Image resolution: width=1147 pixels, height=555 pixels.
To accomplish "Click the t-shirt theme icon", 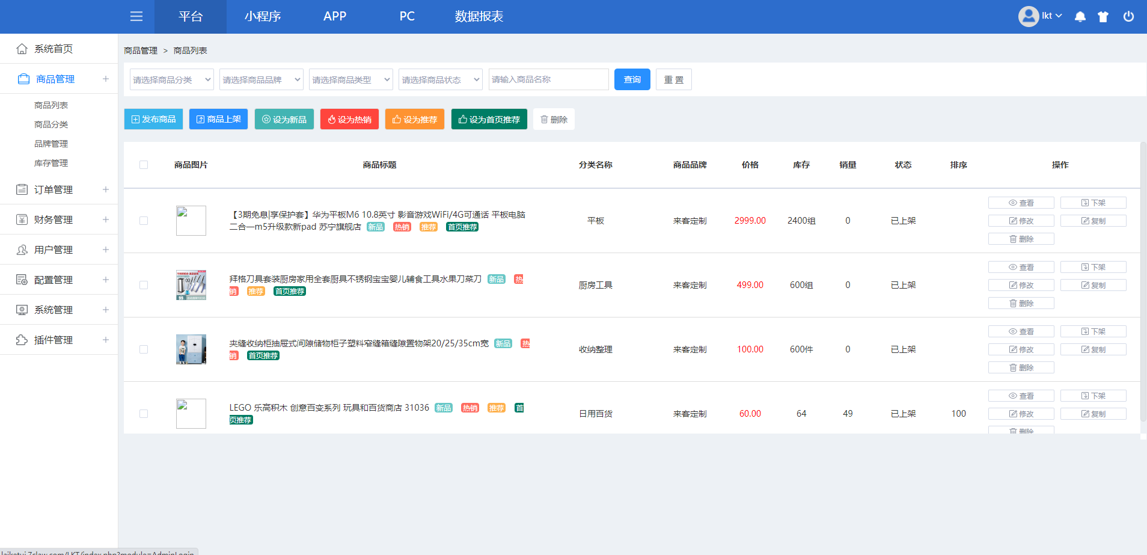I will [1103, 16].
